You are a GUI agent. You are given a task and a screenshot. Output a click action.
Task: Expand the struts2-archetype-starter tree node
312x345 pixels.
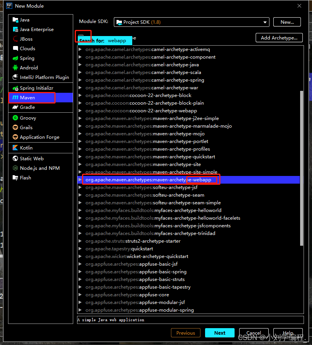[80, 241]
